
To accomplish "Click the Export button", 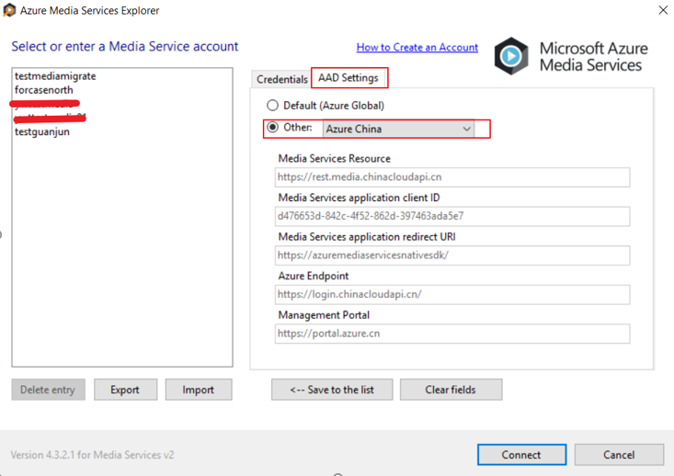I will (125, 390).
